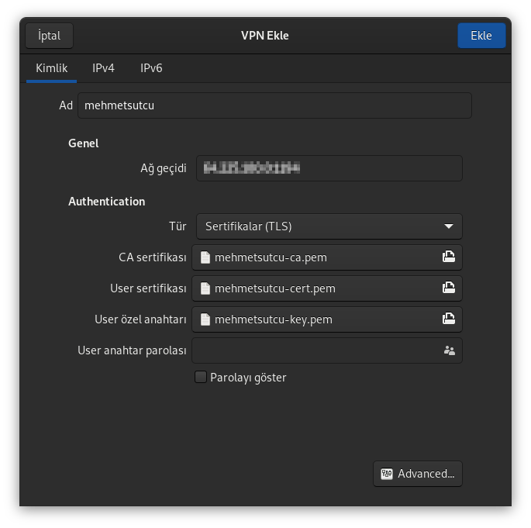Click the document icon beside mehmetsutcu-cert.pem
531x528 pixels.
(205, 288)
